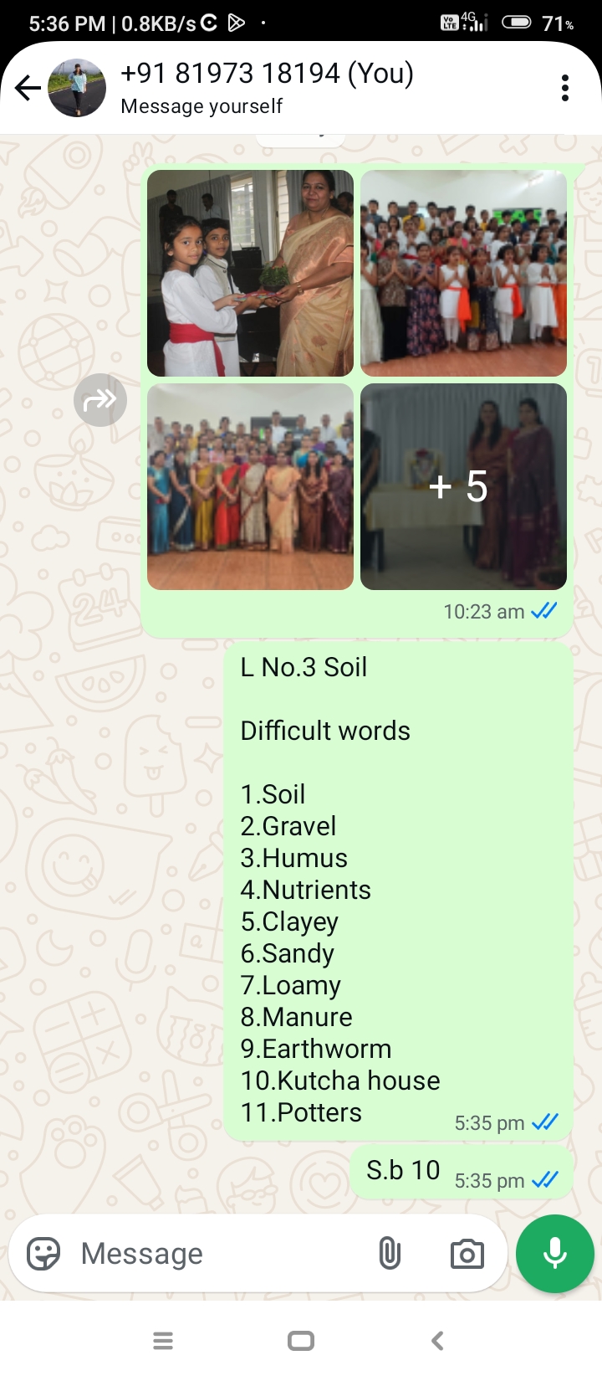
Task: Tap the Android back navigation chevron
Action: point(437,1341)
